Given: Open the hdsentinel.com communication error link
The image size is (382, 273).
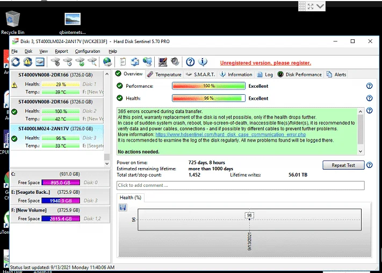Looking at the screenshot, I should tap(230, 135).
